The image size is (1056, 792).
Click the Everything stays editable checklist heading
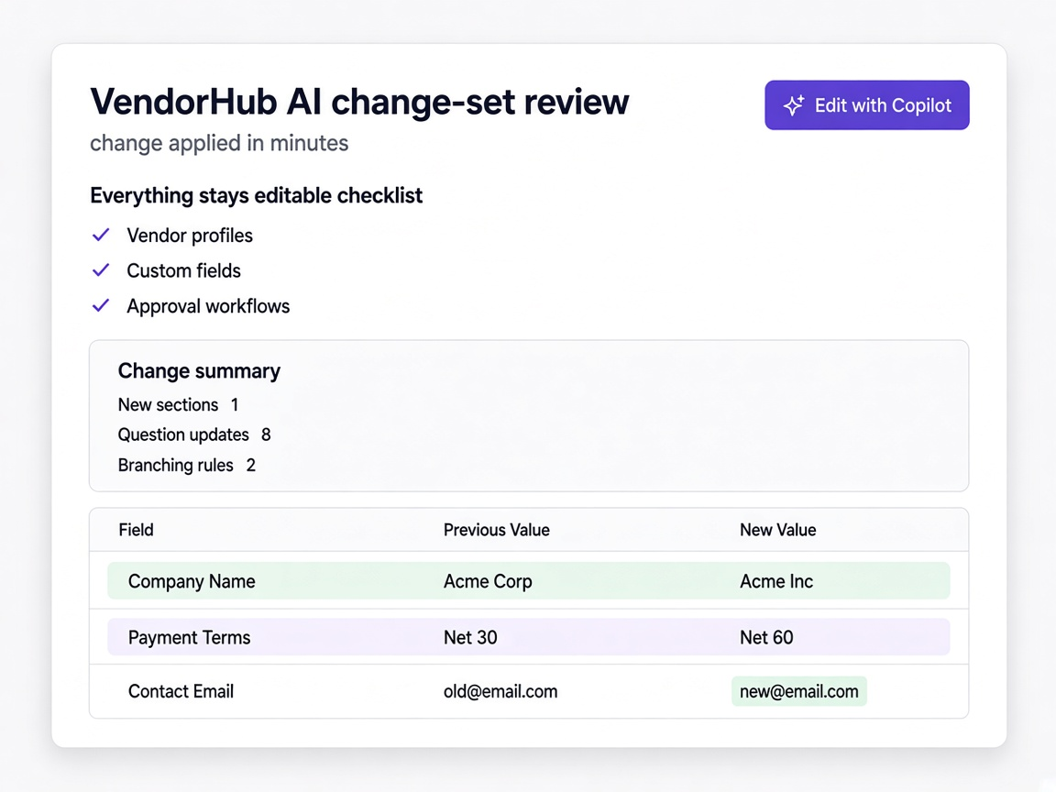[x=256, y=195]
